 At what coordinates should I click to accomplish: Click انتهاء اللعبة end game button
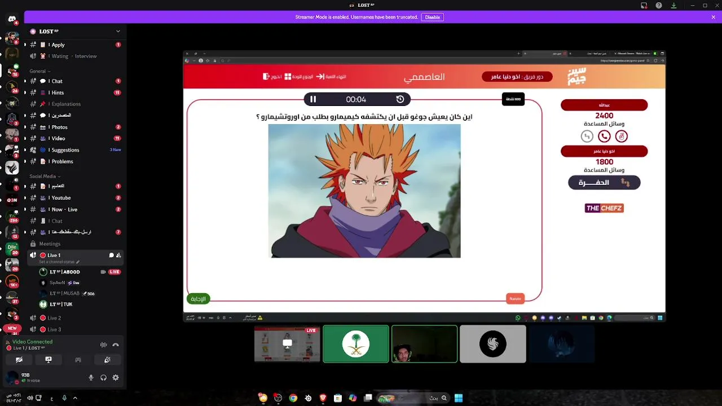[x=331, y=77]
